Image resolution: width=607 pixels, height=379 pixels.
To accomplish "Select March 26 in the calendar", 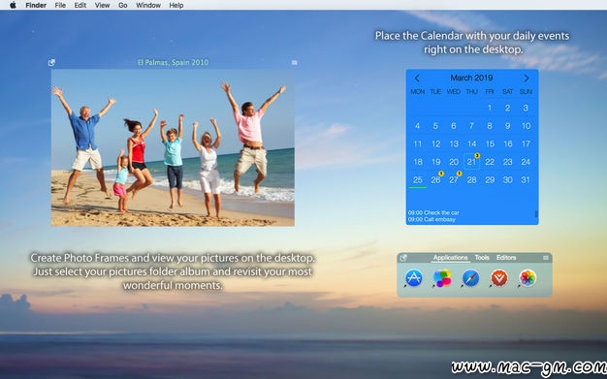I will coord(435,179).
